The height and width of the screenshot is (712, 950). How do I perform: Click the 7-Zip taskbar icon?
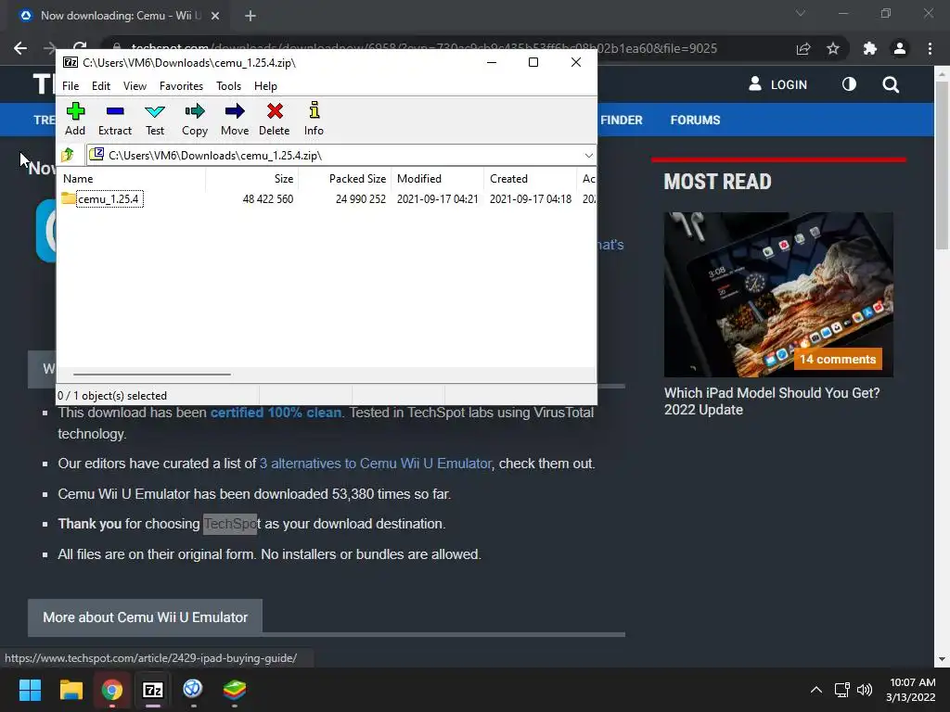pos(153,690)
